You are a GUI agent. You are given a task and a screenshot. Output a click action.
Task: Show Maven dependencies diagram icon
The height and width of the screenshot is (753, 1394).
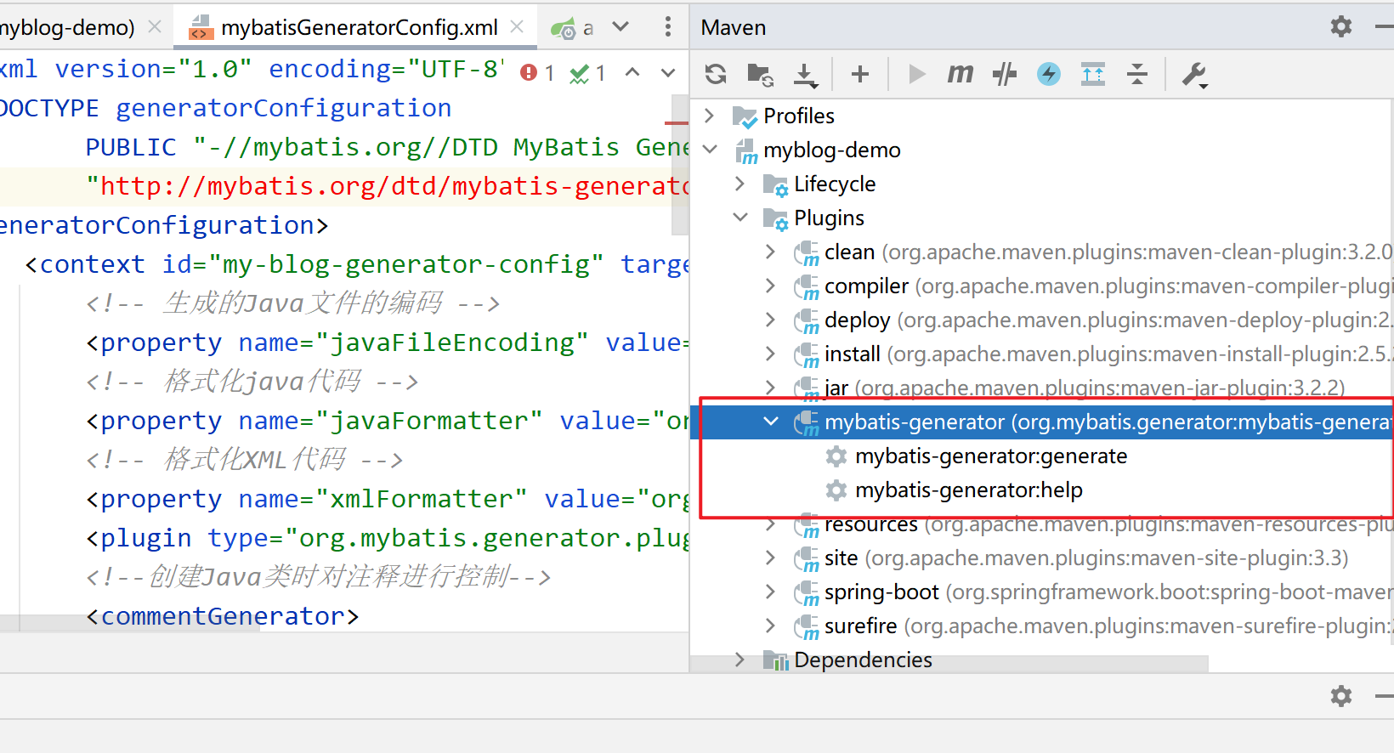pos(1093,75)
